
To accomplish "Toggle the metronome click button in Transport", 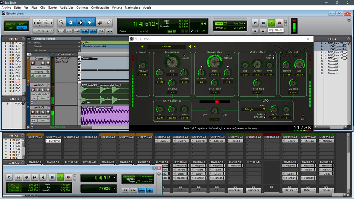I will pyautogui.click(x=134, y=190).
